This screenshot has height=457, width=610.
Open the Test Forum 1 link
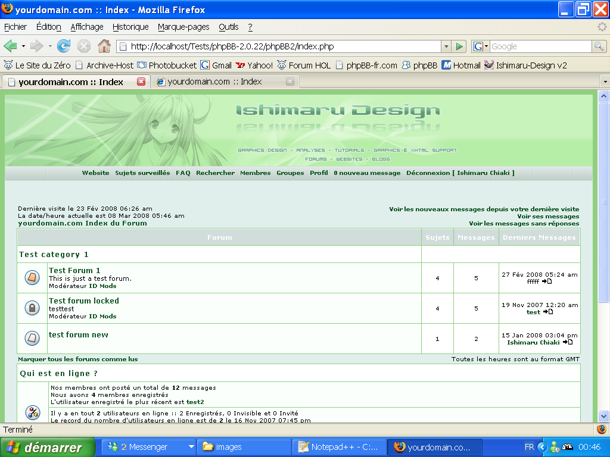click(74, 271)
